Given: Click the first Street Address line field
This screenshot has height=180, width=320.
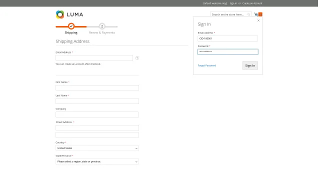Looking at the screenshot, I should pos(97,128).
